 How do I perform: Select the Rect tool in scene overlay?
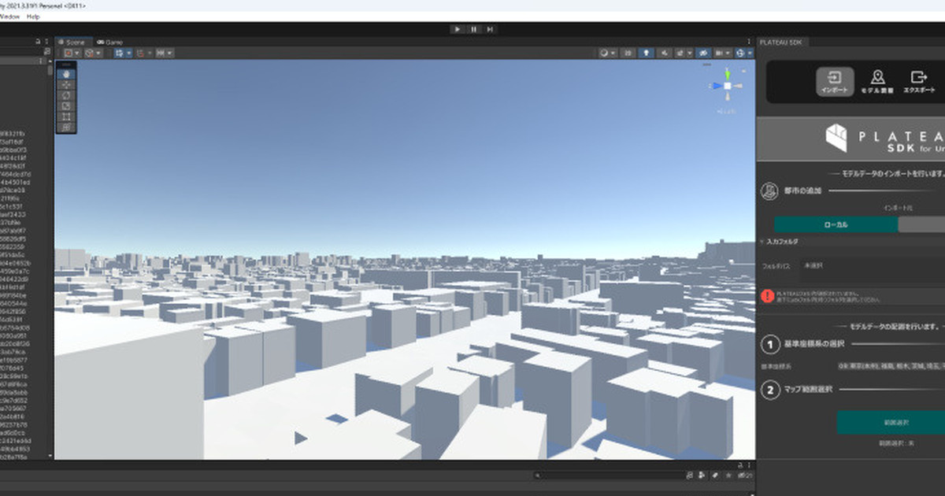67,117
